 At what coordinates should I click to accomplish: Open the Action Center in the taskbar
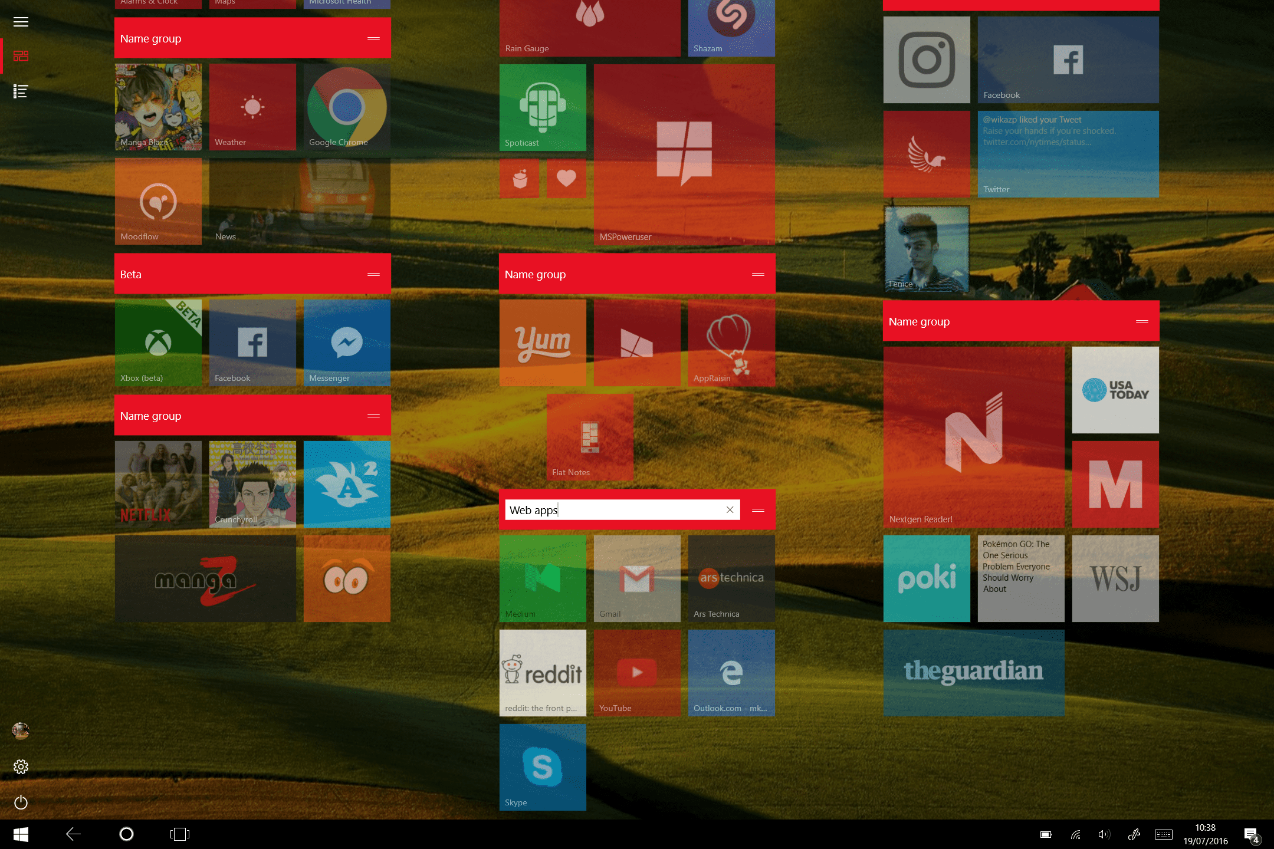pyautogui.click(x=1250, y=834)
